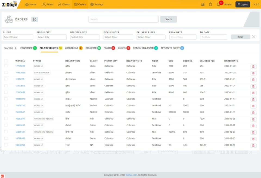This screenshot has height=178, width=261.
Task: Click the Orders boxes icon beside title
Action: (9, 19)
